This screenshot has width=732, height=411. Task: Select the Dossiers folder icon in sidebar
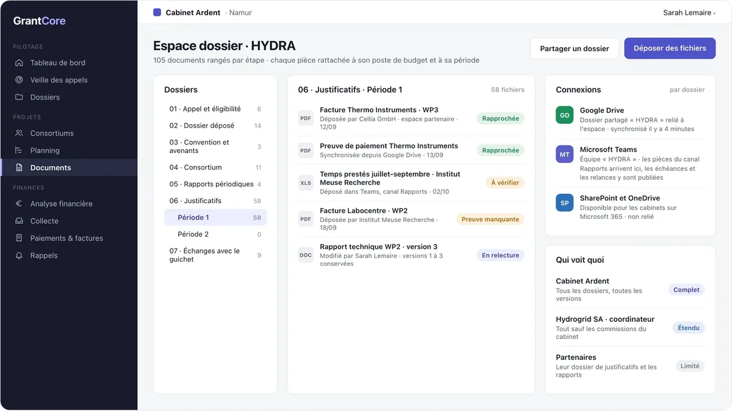[x=19, y=97]
